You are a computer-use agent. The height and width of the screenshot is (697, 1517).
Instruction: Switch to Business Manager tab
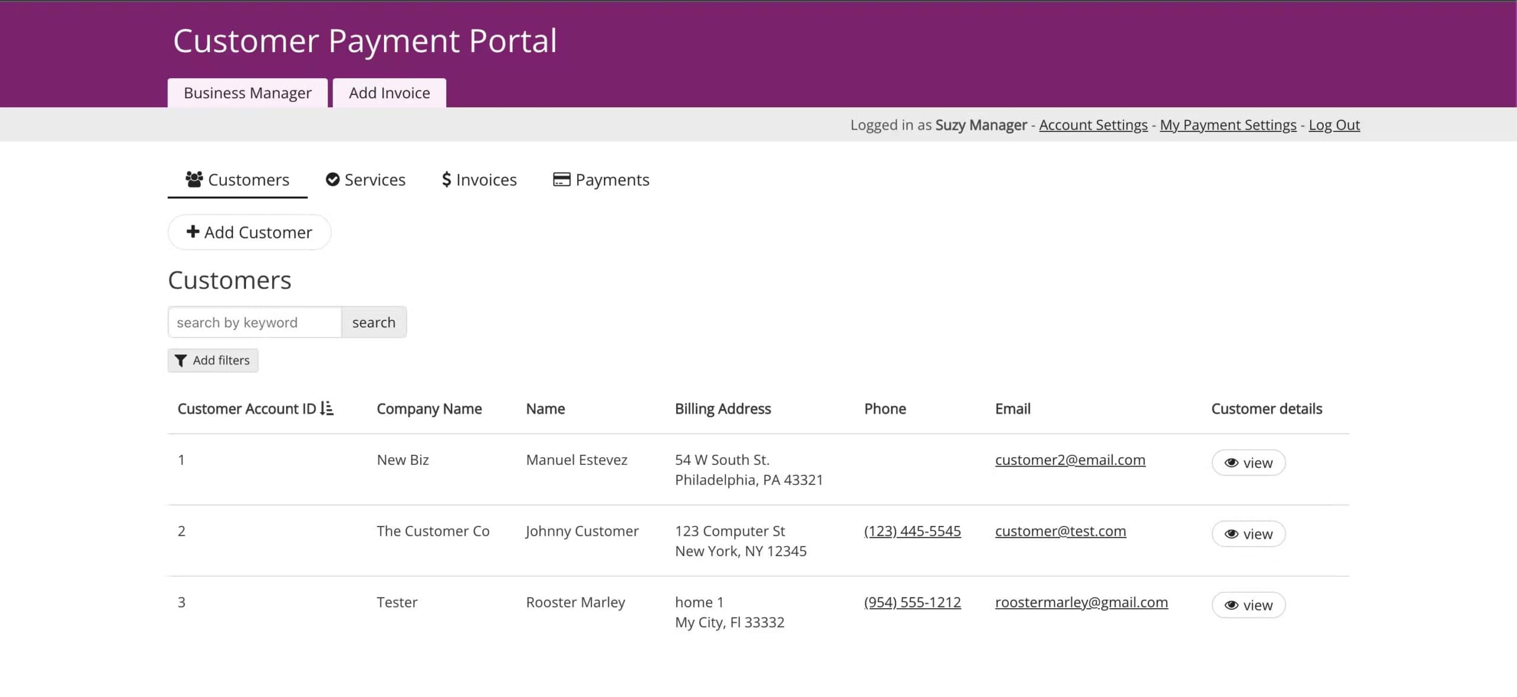(x=247, y=93)
